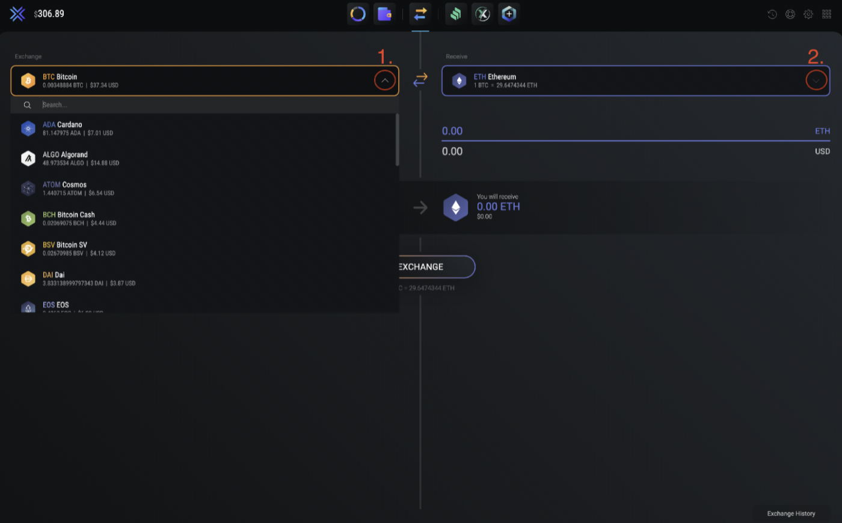Open the Wallet icon in the top bar

click(x=384, y=14)
